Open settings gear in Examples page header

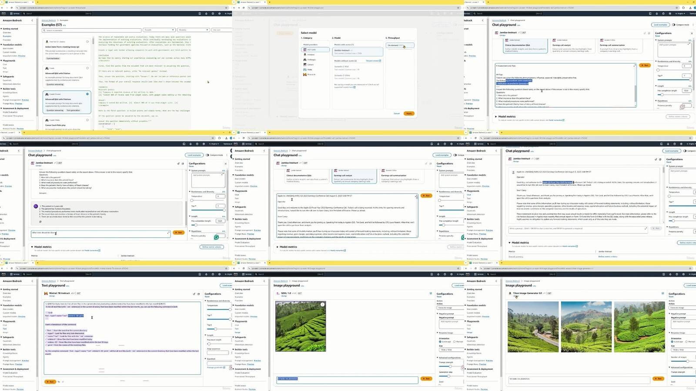click(x=220, y=13)
